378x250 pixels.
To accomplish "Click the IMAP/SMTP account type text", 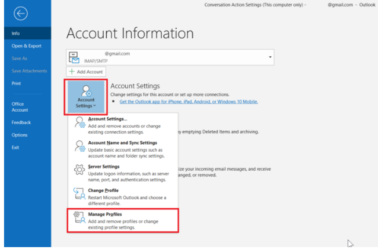I will 96,61.
